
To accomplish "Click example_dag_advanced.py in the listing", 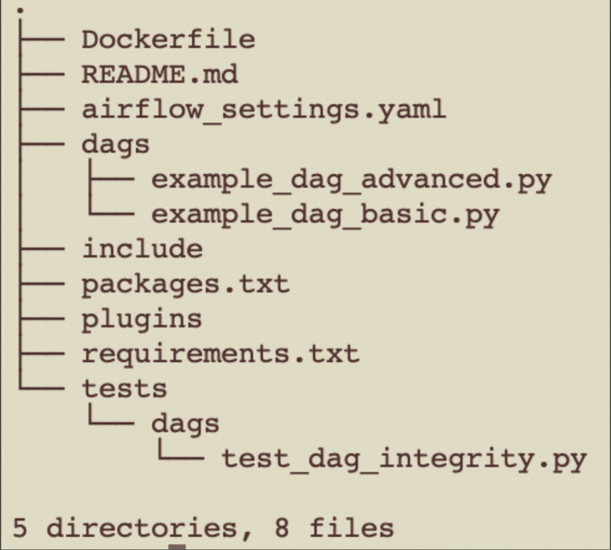I will pyautogui.click(x=352, y=180).
